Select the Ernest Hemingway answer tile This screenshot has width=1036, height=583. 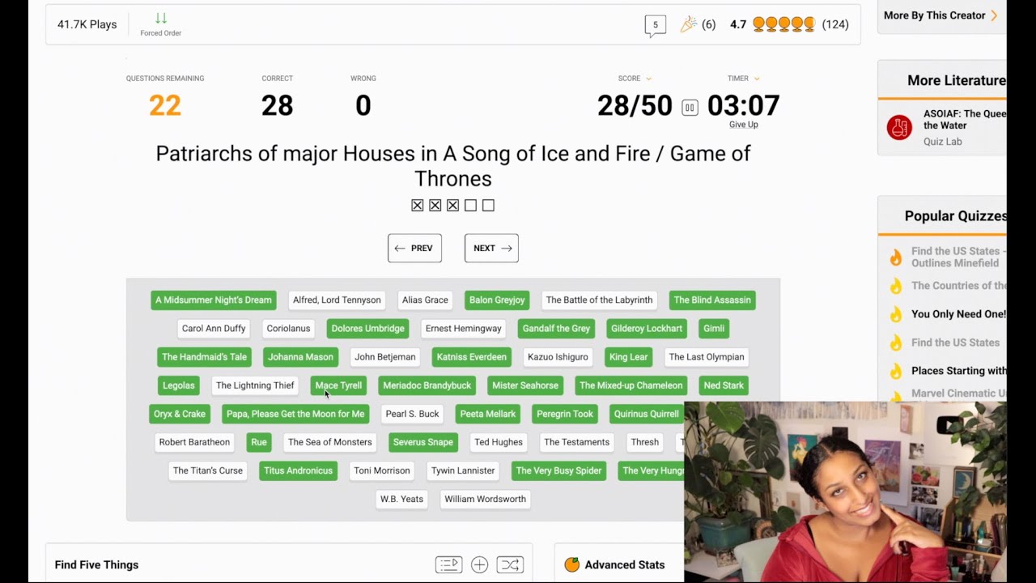464,328
